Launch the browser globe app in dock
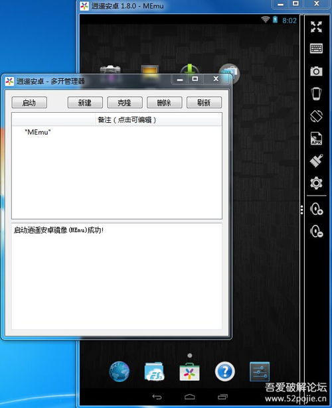This screenshot has height=408, width=332. (x=120, y=372)
